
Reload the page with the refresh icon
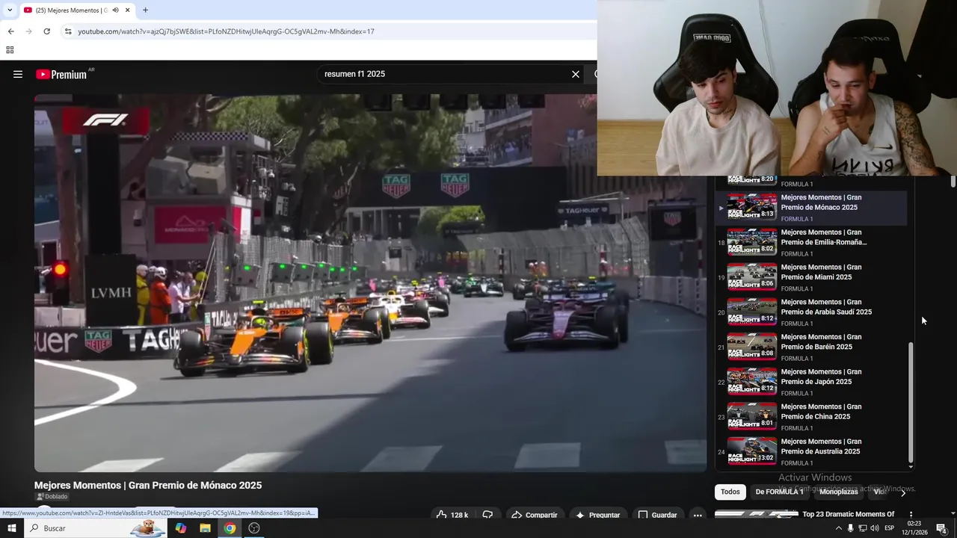[46, 31]
